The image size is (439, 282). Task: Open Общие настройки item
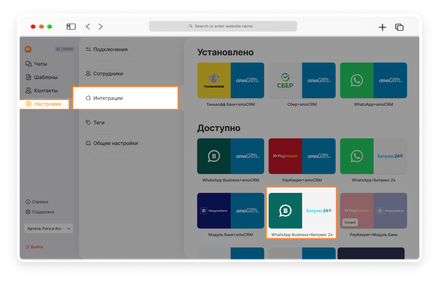coord(112,143)
